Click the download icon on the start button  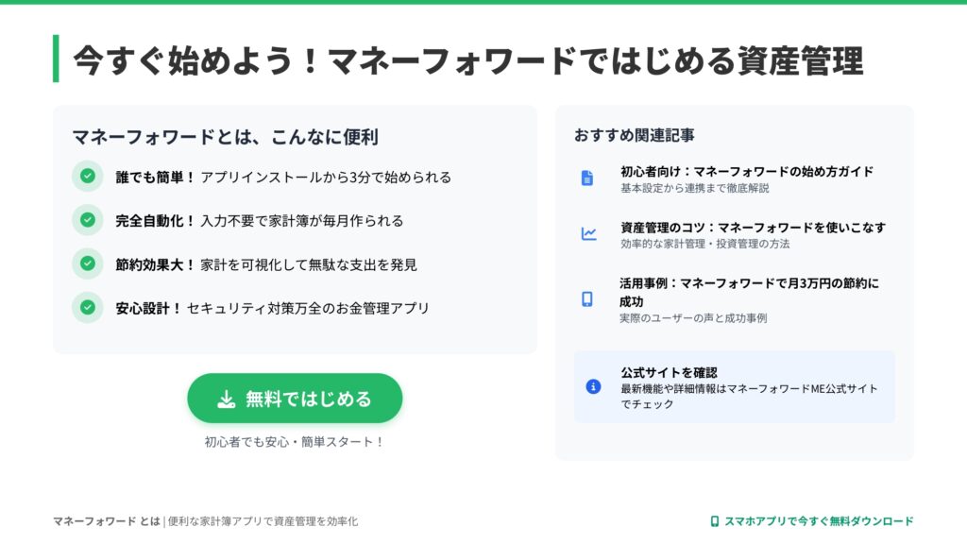click(x=227, y=399)
